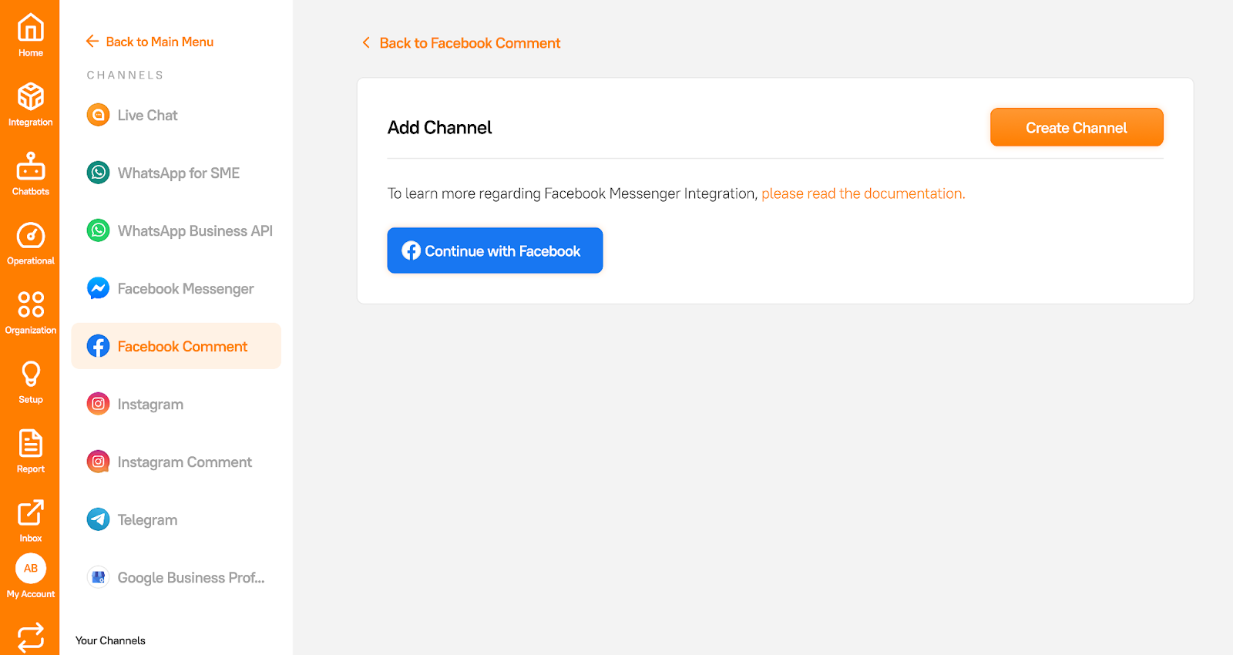Select Facebook Messenger channel label
The image size is (1233, 655).
(x=186, y=289)
